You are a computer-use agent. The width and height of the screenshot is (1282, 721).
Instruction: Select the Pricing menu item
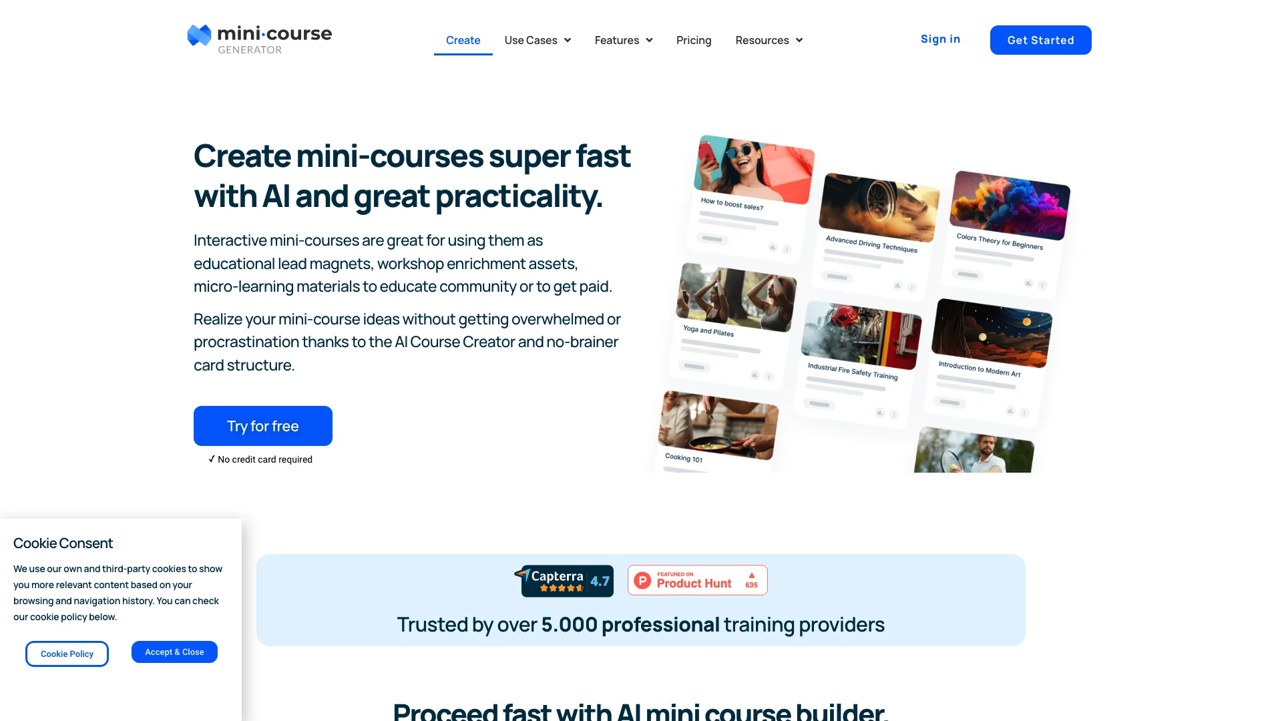pyautogui.click(x=694, y=39)
